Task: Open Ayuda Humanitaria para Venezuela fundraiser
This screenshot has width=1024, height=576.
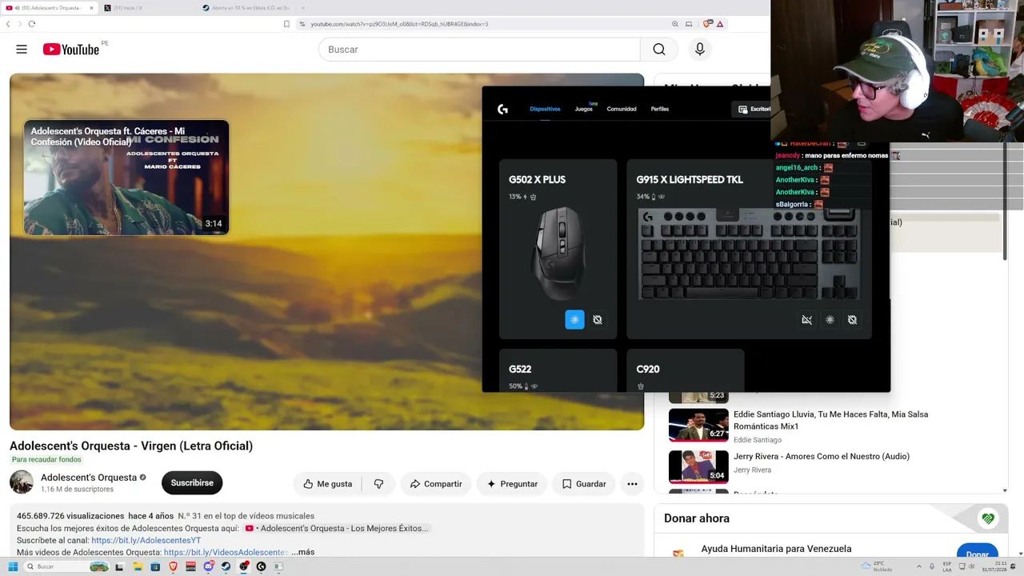Action: [x=776, y=549]
